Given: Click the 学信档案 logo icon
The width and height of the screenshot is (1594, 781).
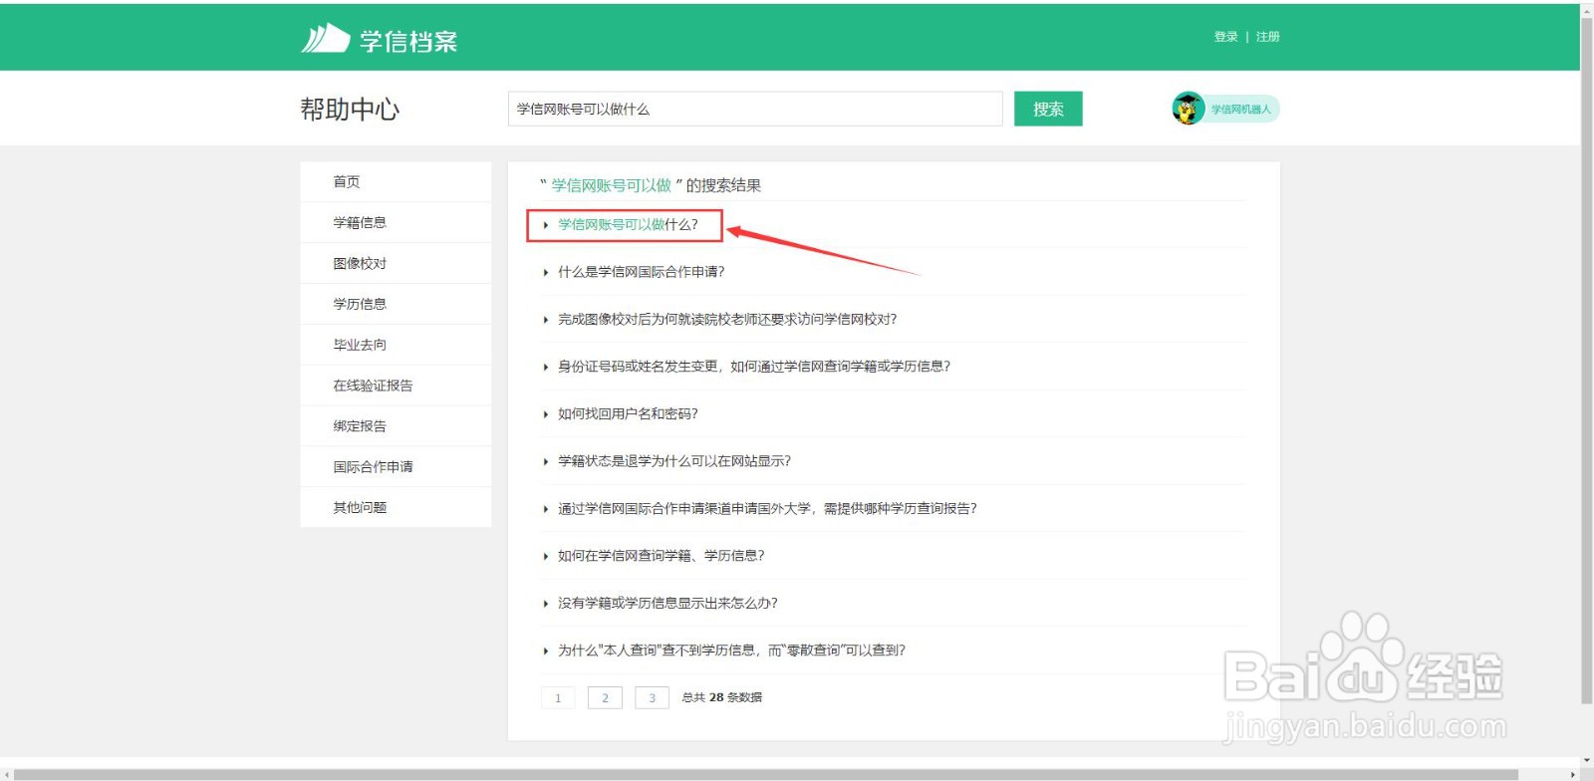Looking at the screenshot, I should click(x=325, y=39).
